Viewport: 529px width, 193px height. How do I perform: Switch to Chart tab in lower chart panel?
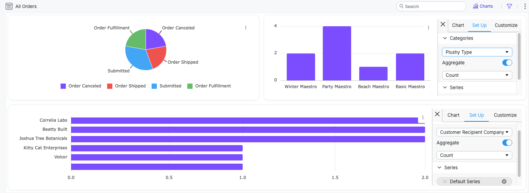453,115
